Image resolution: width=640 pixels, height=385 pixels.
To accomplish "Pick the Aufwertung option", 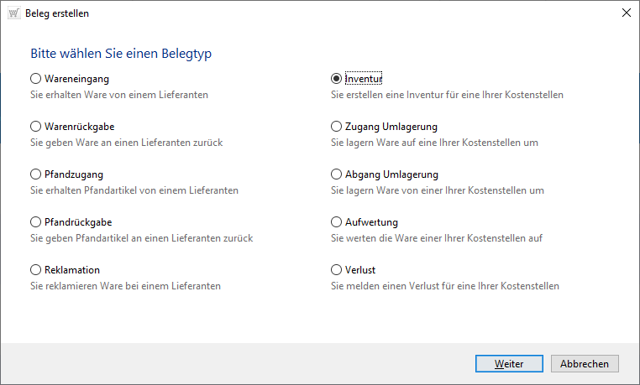I will 337,222.
